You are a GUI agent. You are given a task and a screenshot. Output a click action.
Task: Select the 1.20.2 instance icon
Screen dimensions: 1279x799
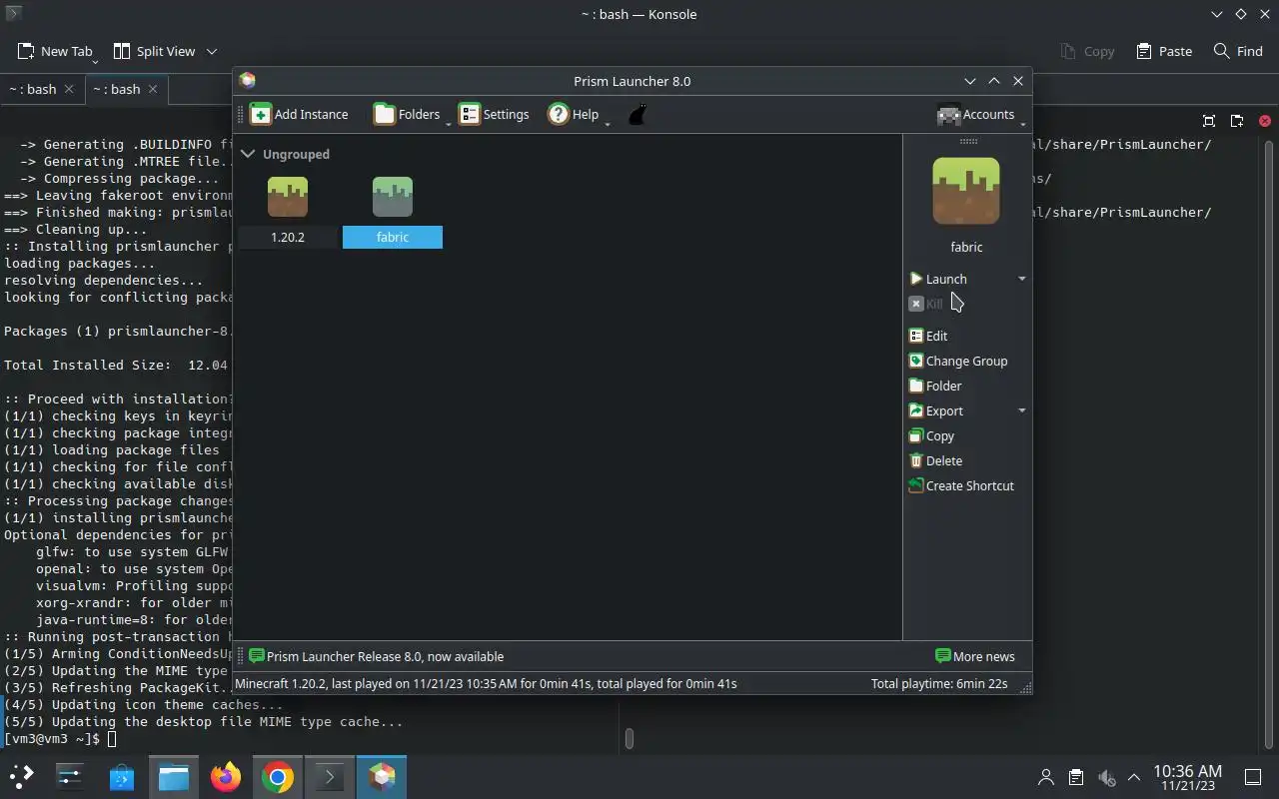click(x=288, y=197)
